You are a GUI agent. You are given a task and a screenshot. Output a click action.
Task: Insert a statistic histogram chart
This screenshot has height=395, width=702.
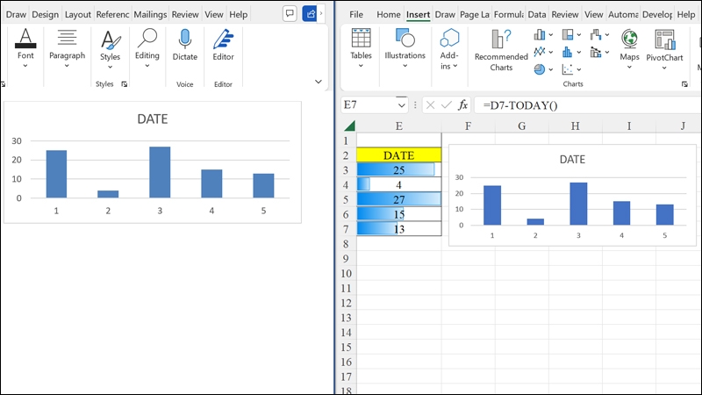tap(568, 52)
